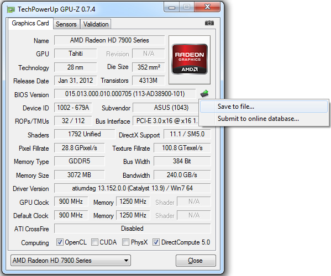Click the camera screenshot icon
Viewport: 331px width, 276px height.
click(209, 23)
